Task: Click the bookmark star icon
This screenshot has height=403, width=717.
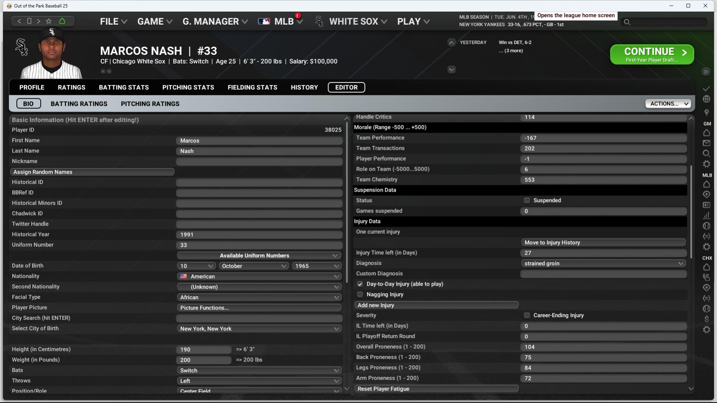Action: pos(49,21)
